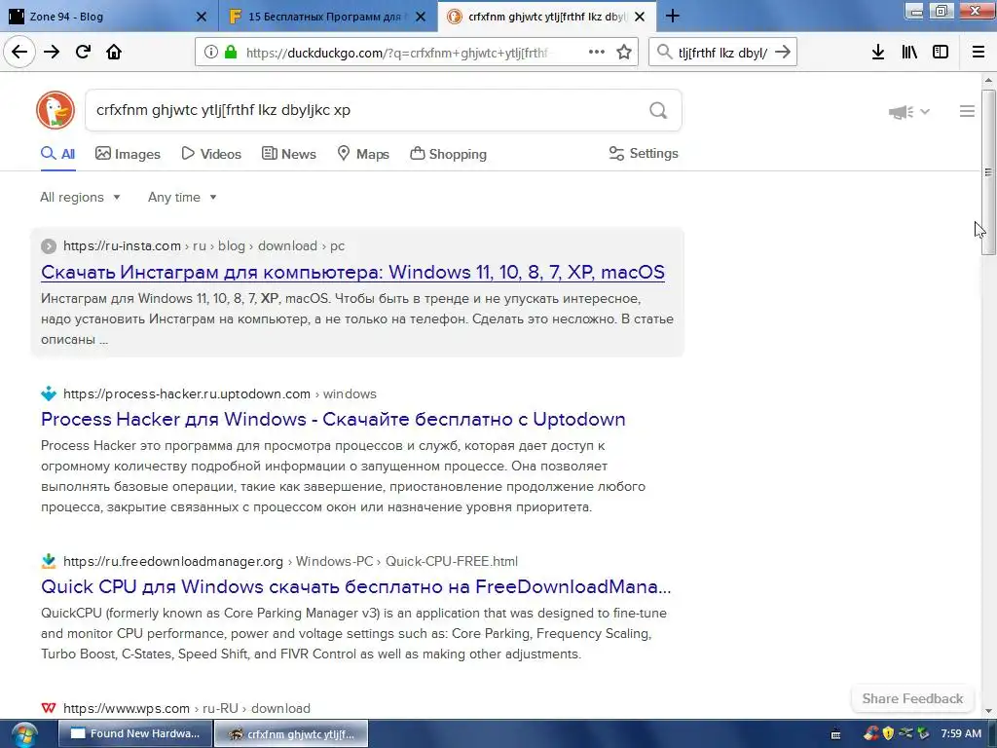Click the www.wps.com result URL
The image size is (997, 748).
[187, 709]
